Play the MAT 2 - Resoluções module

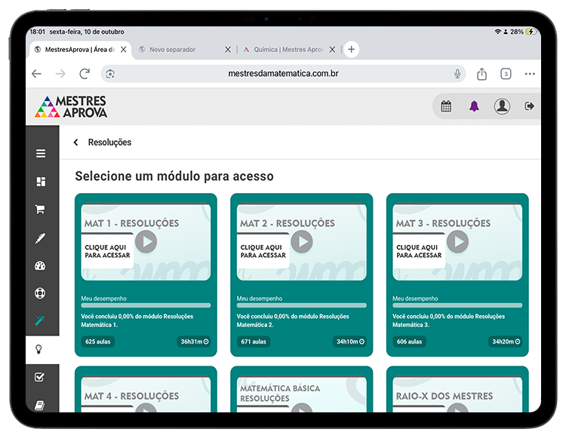click(302, 241)
